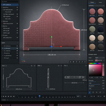The height and width of the screenshot is (106, 106).
Task: Hide the 00_Reference layer
Action: click(x=17, y=46)
